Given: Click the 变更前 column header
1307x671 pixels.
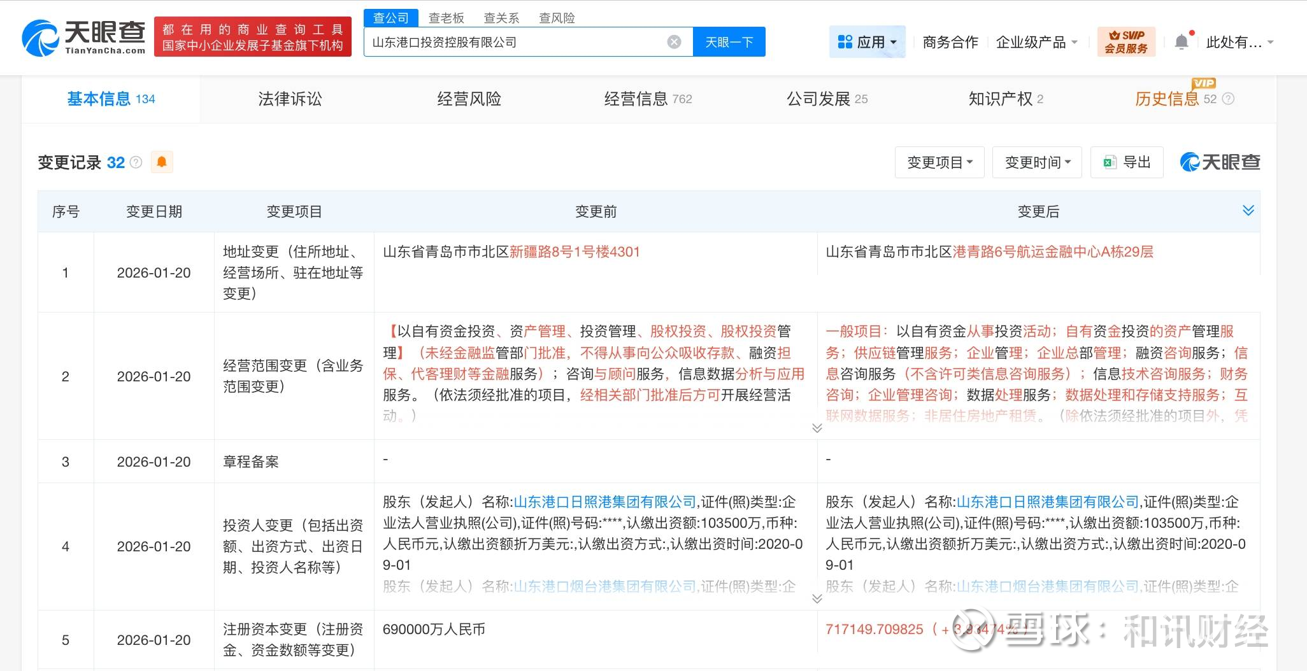Looking at the screenshot, I should click(596, 211).
